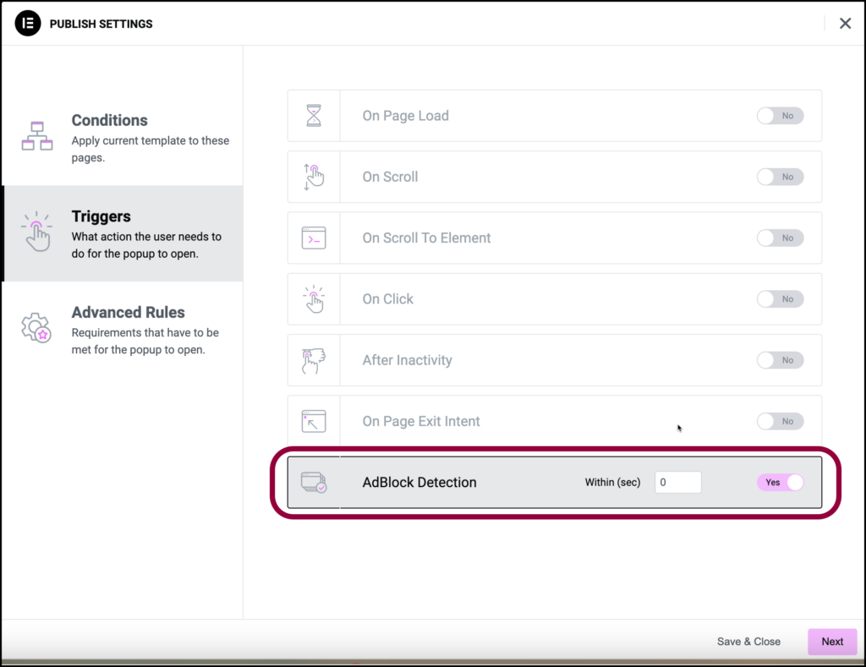Click the scrolling hand icon for On Scroll
866x667 pixels.
[314, 177]
